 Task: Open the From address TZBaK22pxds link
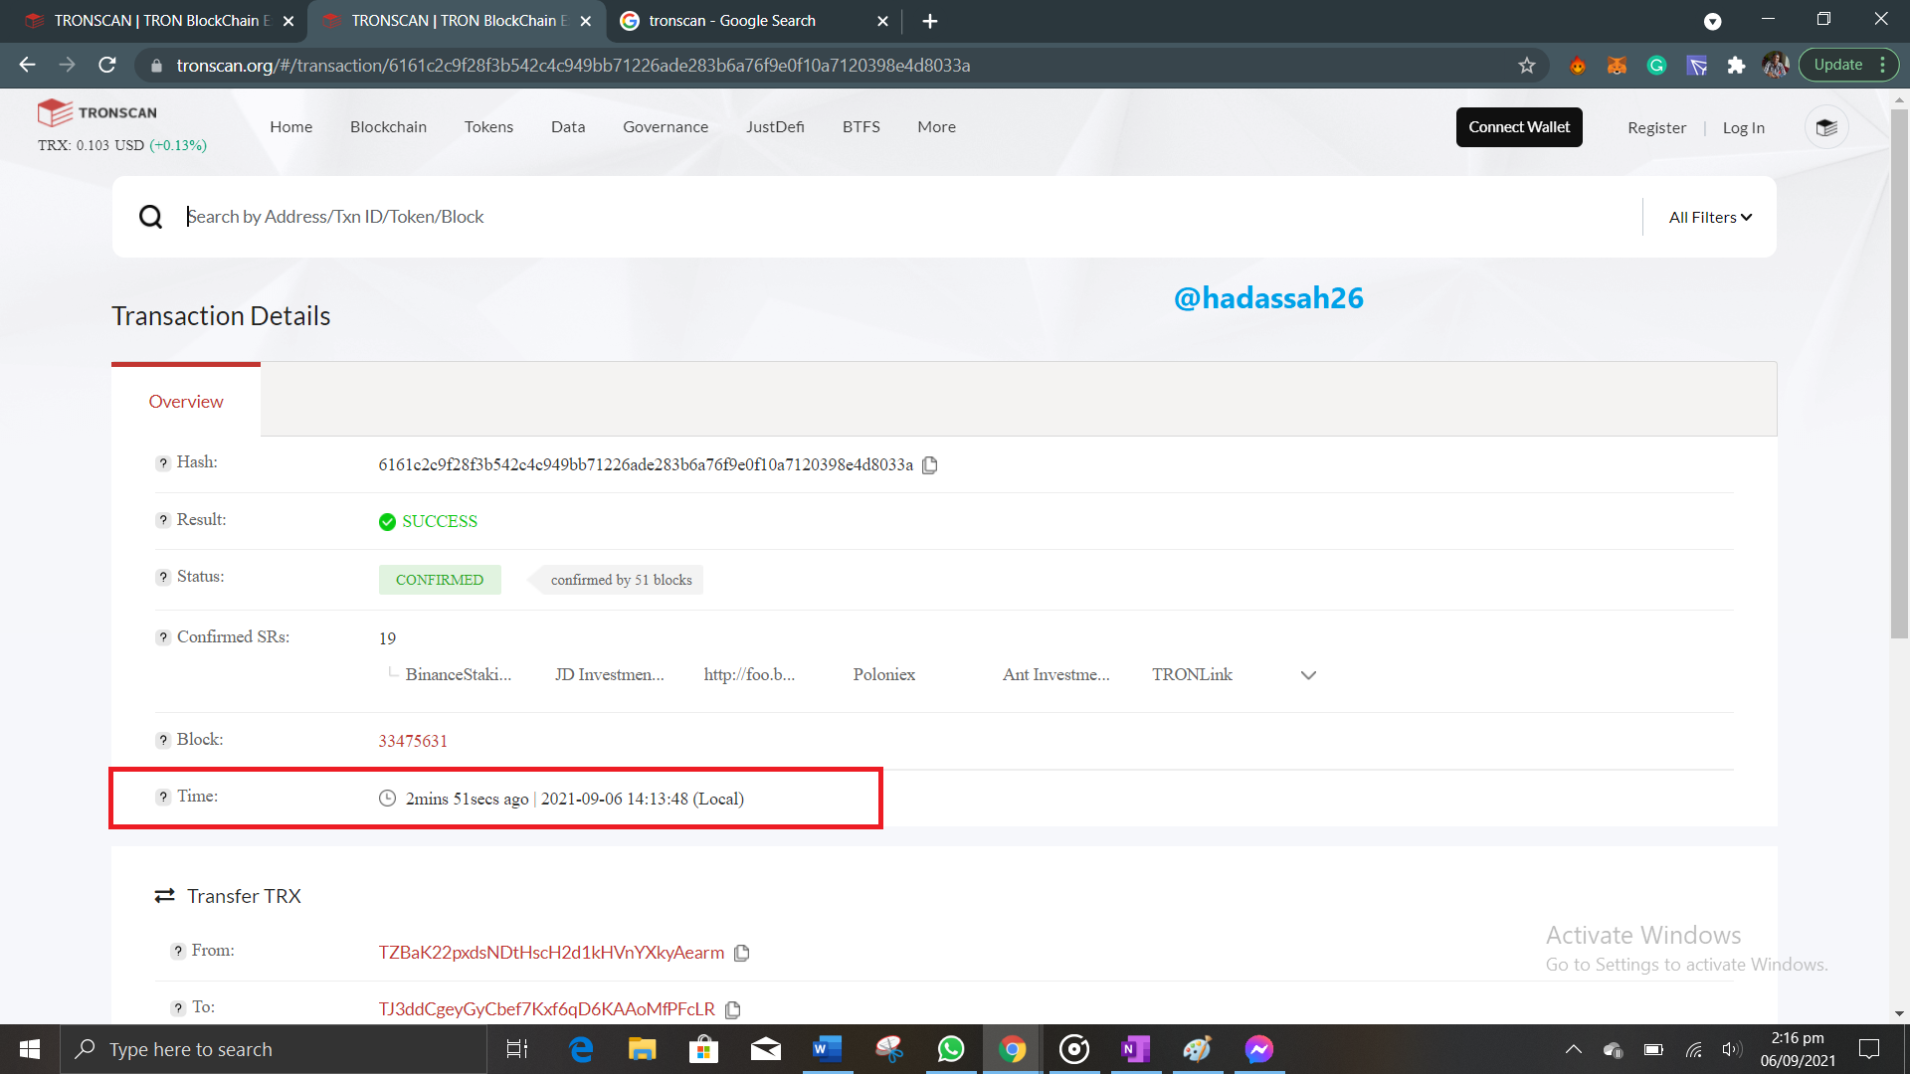click(551, 953)
